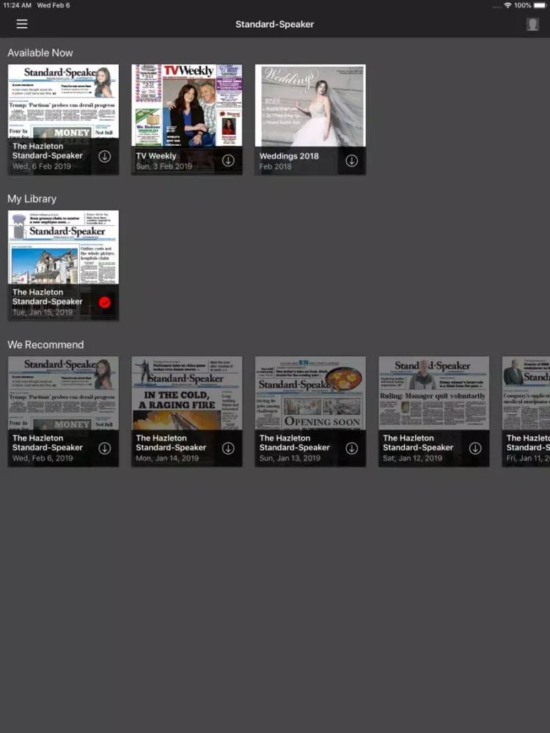550x733 pixels.
Task: Download the Sat, Jan 12, 2019 issue
Action: (x=475, y=449)
